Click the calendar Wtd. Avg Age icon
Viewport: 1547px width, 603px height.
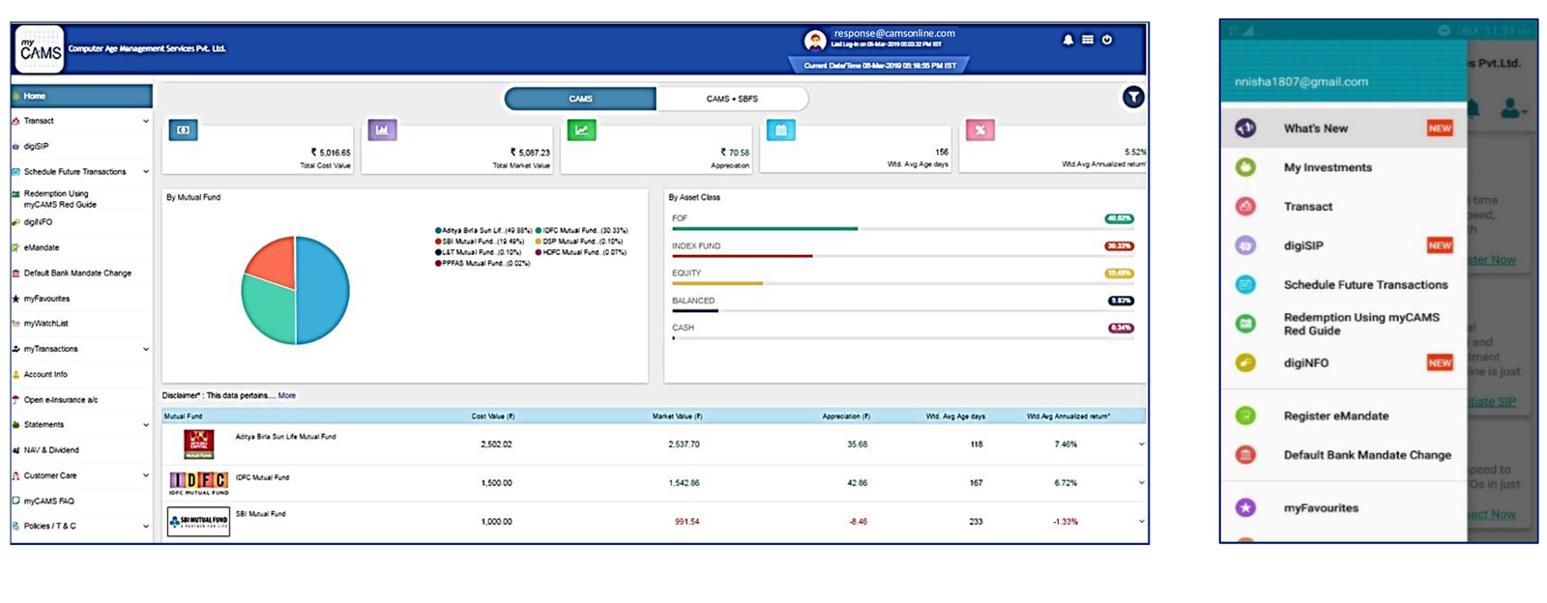780,130
